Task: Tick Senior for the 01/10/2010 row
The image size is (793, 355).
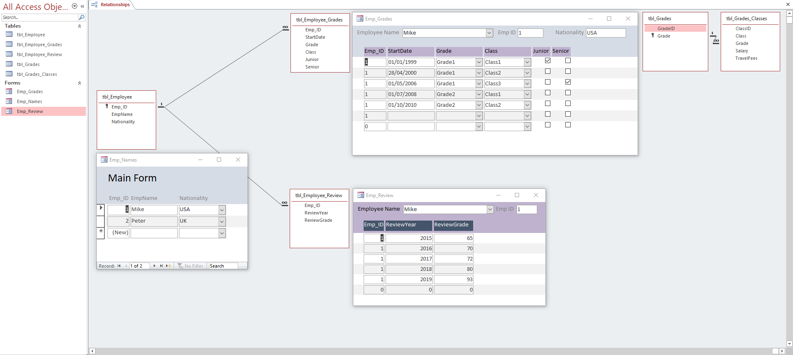Action: [568, 103]
